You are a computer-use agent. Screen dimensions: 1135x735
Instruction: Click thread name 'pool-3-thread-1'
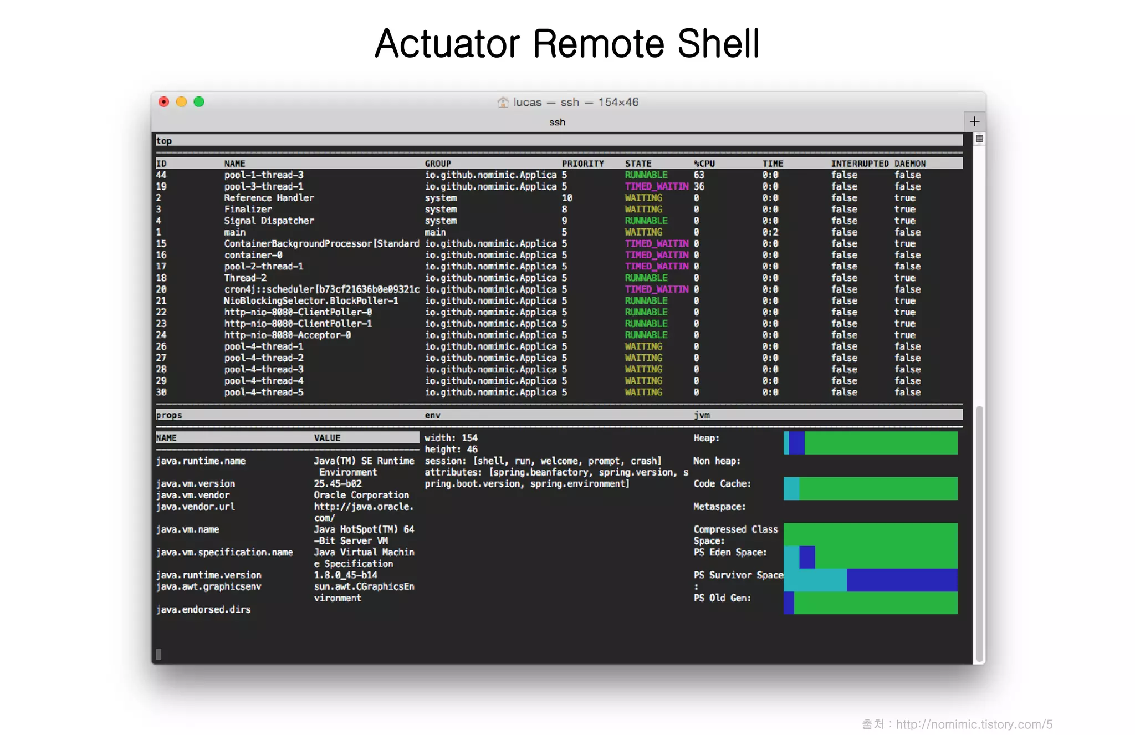[x=264, y=186]
